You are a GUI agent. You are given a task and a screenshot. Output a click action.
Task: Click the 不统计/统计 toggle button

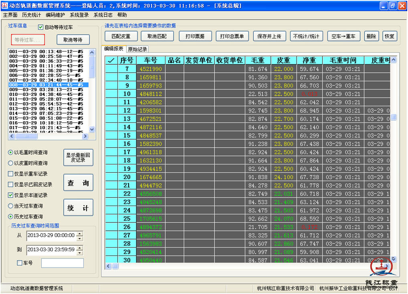[306, 36]
